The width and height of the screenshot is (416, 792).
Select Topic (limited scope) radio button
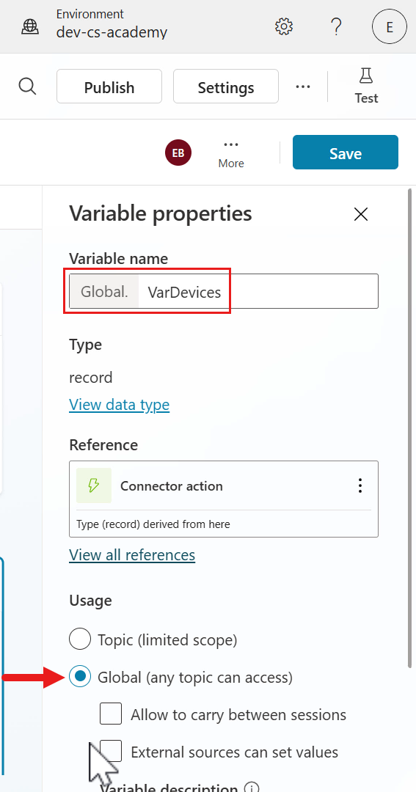point(80,639)
